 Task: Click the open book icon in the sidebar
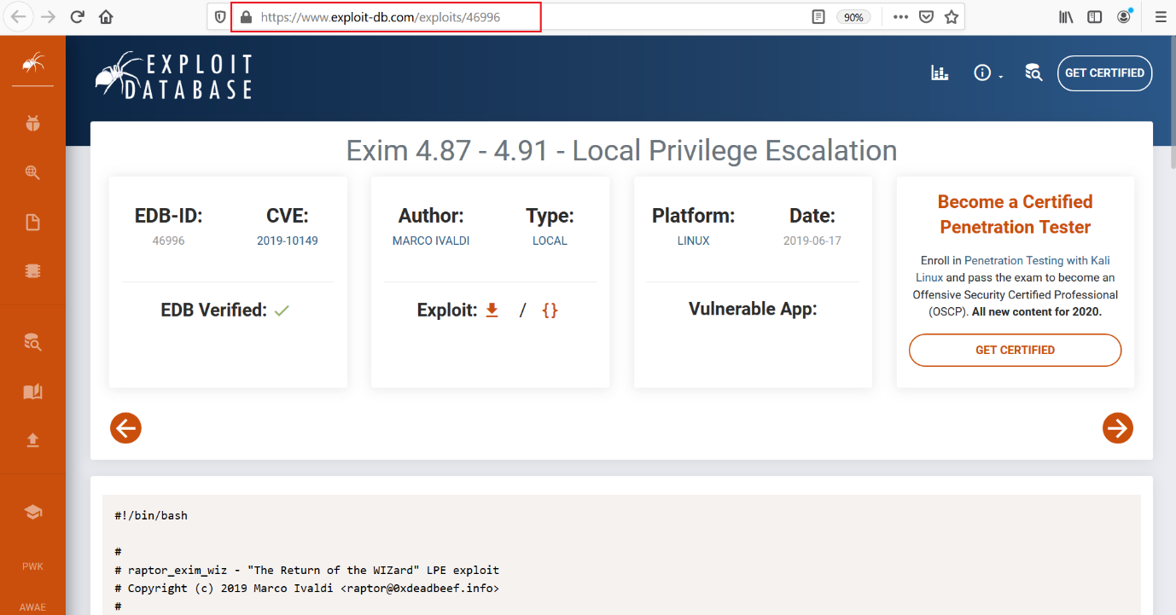[x=32, y=392]
